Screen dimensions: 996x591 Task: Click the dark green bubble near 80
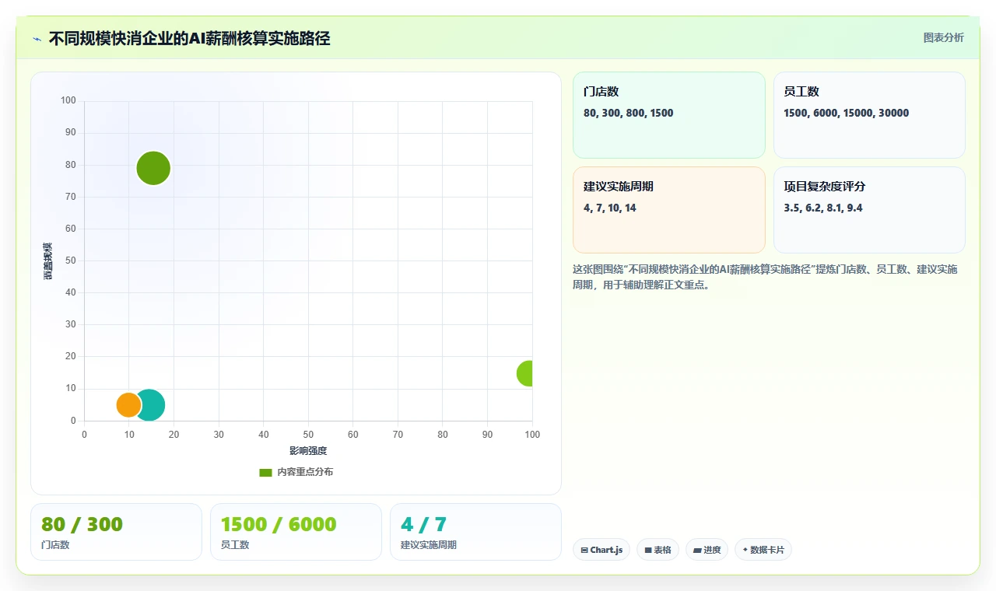click(153, 168)
